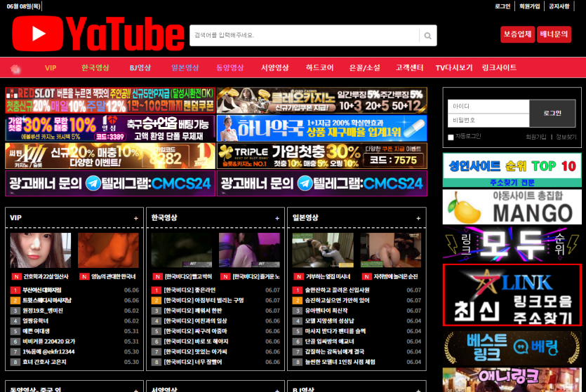Open the 정보찾기 link
The width and height of the screenshot is (586, 392).
(566, 137)
